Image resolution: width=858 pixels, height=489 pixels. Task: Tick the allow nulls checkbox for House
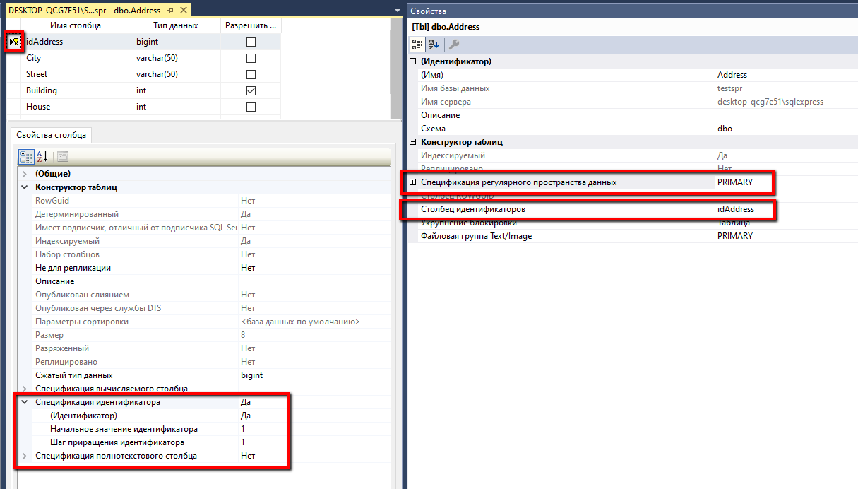point(251,107)
